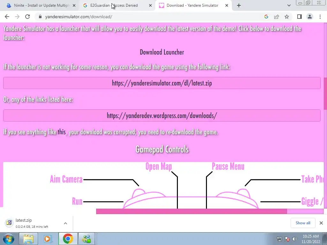Click the horizontal pink scrollbar
327x245 pixels.
192,211
